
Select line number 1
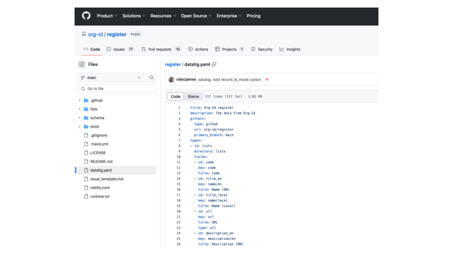coord(179,108)
